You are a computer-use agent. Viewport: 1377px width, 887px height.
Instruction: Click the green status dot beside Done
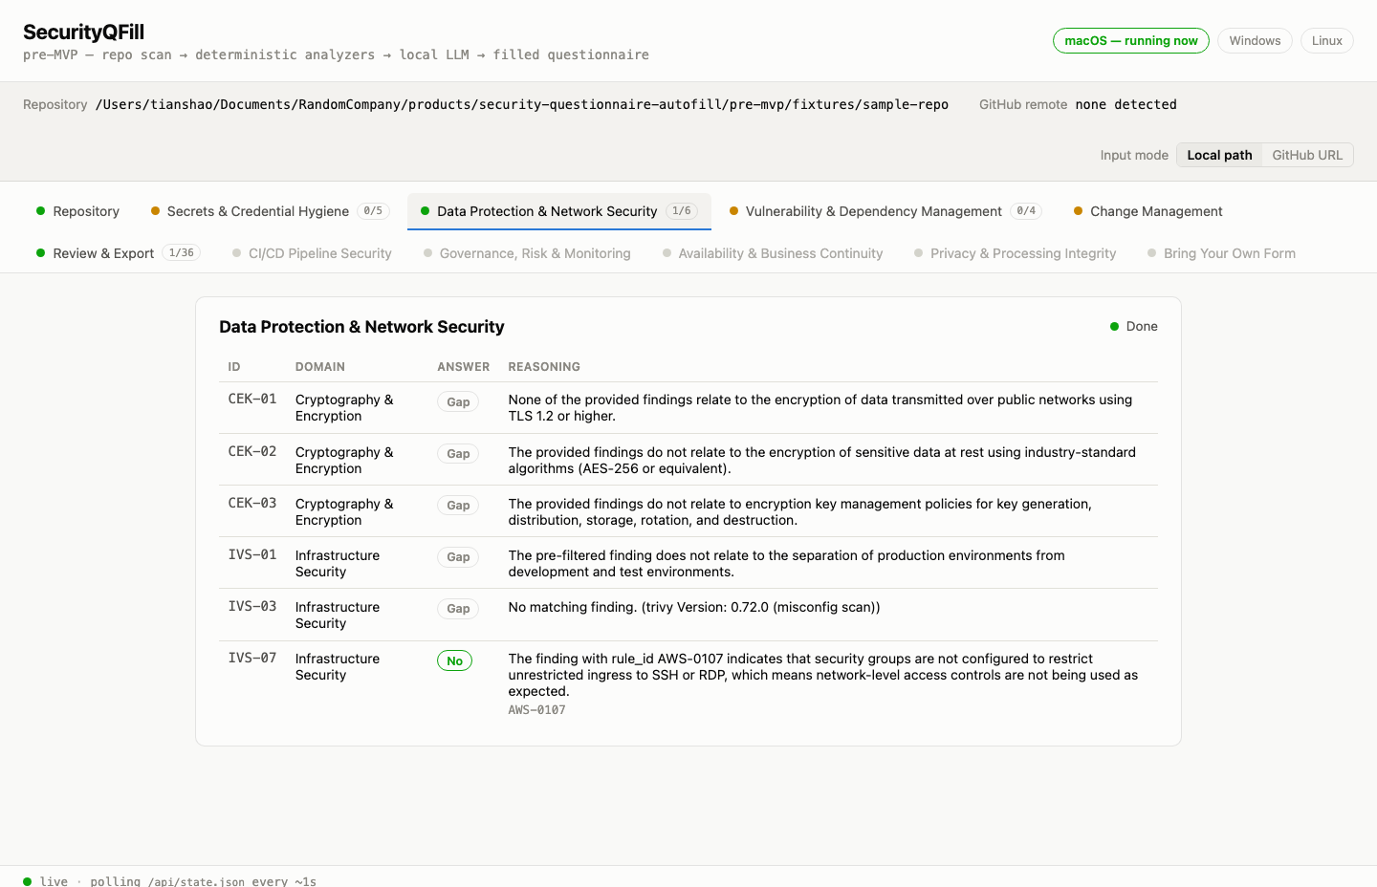1114,327
